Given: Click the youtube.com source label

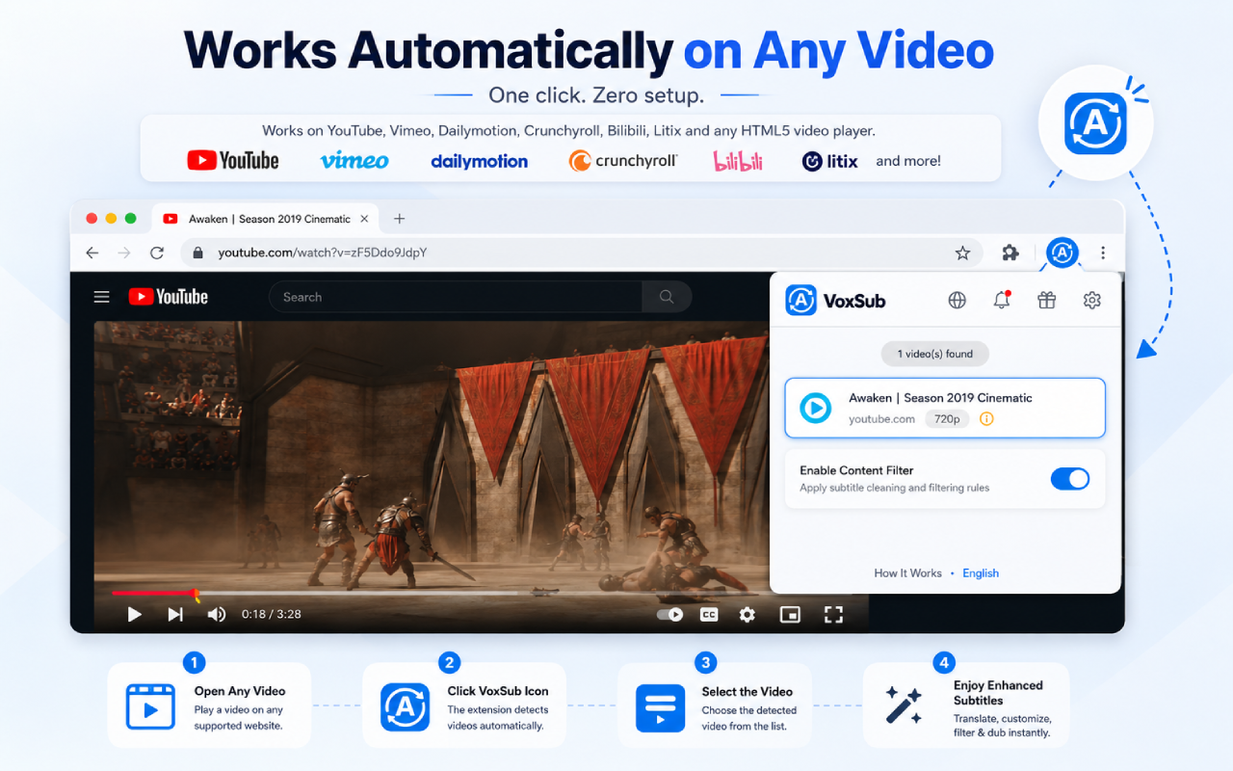Looking at the screenshot, I should pos(881,419).
